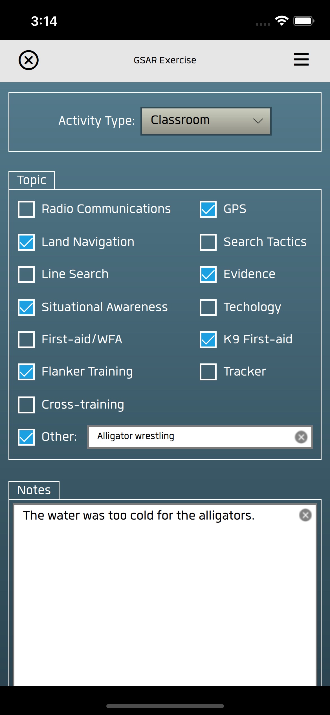Screen dimensions: 330x715
Task: Disable Situational Awareness topic
Action: point(26,307)
